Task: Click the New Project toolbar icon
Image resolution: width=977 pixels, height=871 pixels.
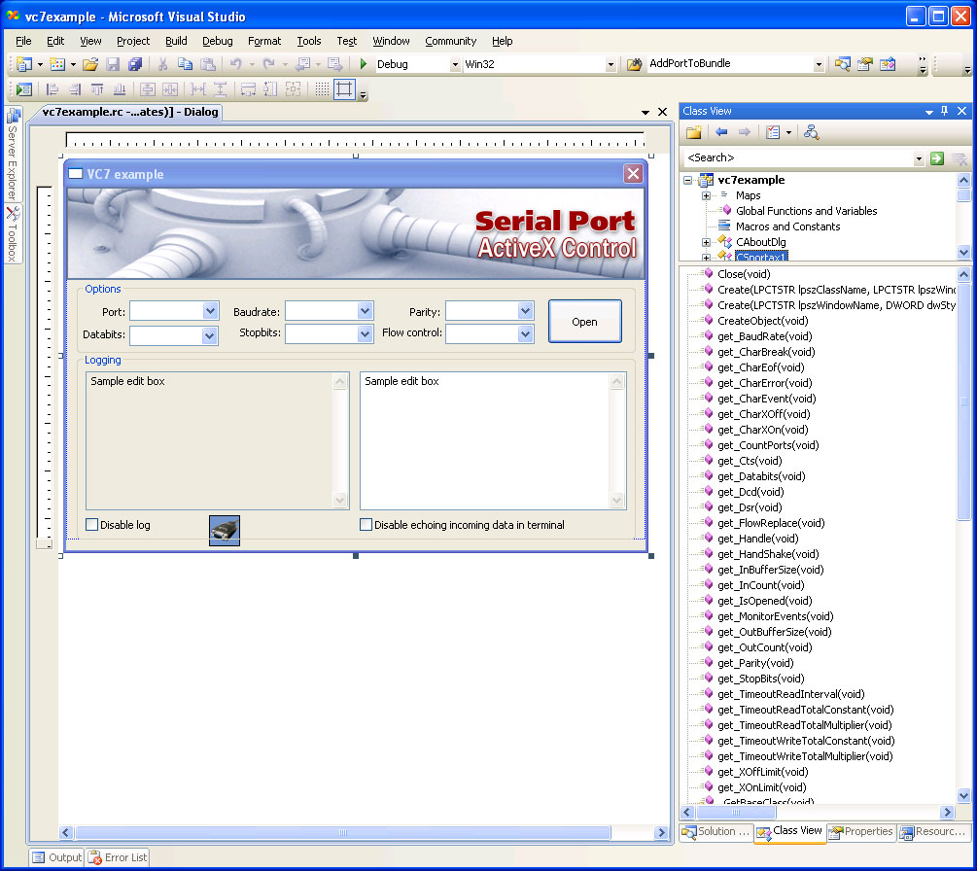Action: coord(23,63)
